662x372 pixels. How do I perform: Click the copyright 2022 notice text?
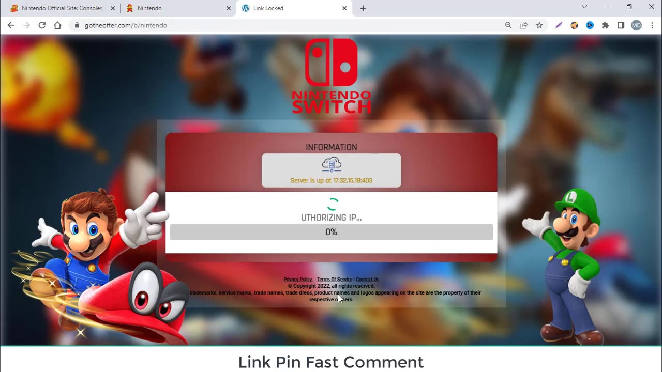[332, 286]
